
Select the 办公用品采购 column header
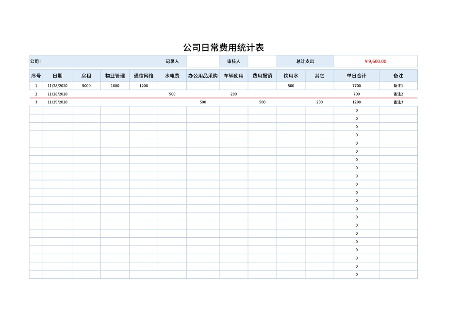coord(202,75)
